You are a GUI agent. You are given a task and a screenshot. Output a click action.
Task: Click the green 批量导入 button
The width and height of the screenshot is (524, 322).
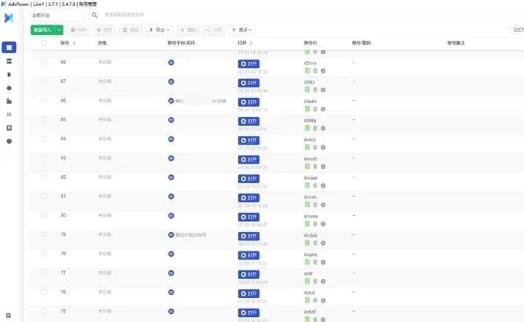(x=43, y=30)
